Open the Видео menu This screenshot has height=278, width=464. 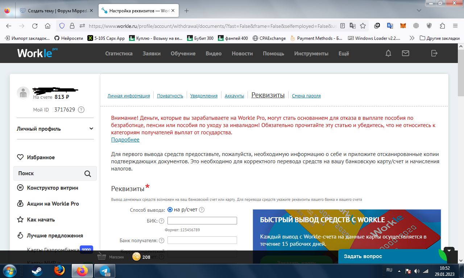point(214,54)
